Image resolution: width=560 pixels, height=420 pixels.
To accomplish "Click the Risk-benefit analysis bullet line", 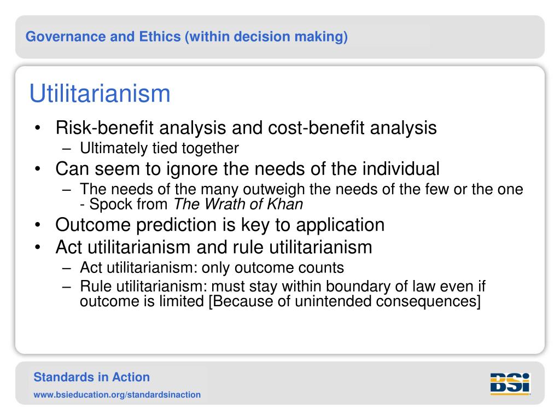I will coord(246,128).
